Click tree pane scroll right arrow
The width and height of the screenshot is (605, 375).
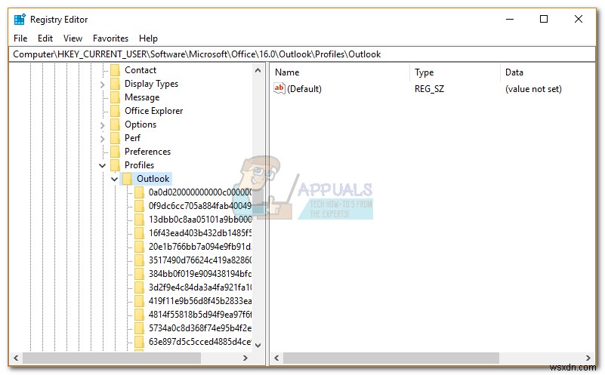(245, 358)
